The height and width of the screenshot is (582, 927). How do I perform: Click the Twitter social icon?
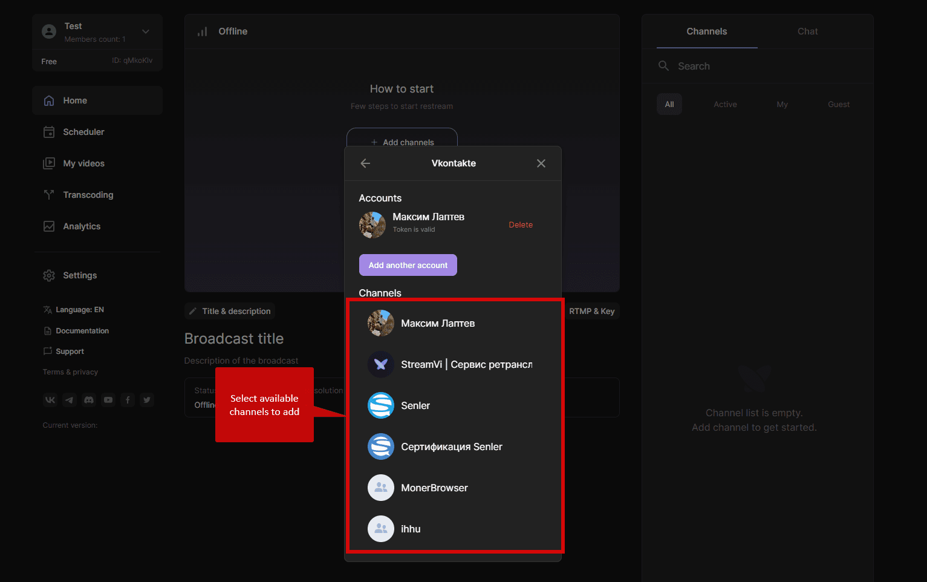[x=147, y=400]
